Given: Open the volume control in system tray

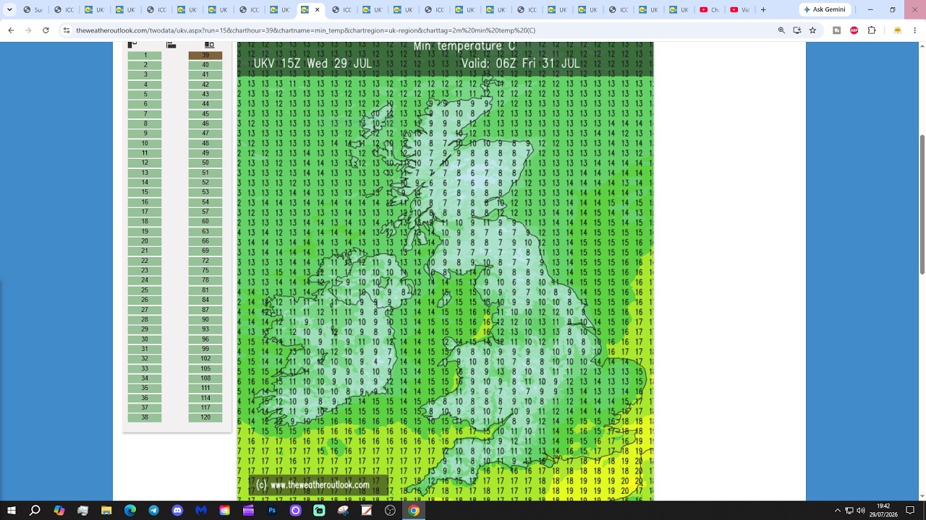Looking at the screenshot, I should 861,511.
